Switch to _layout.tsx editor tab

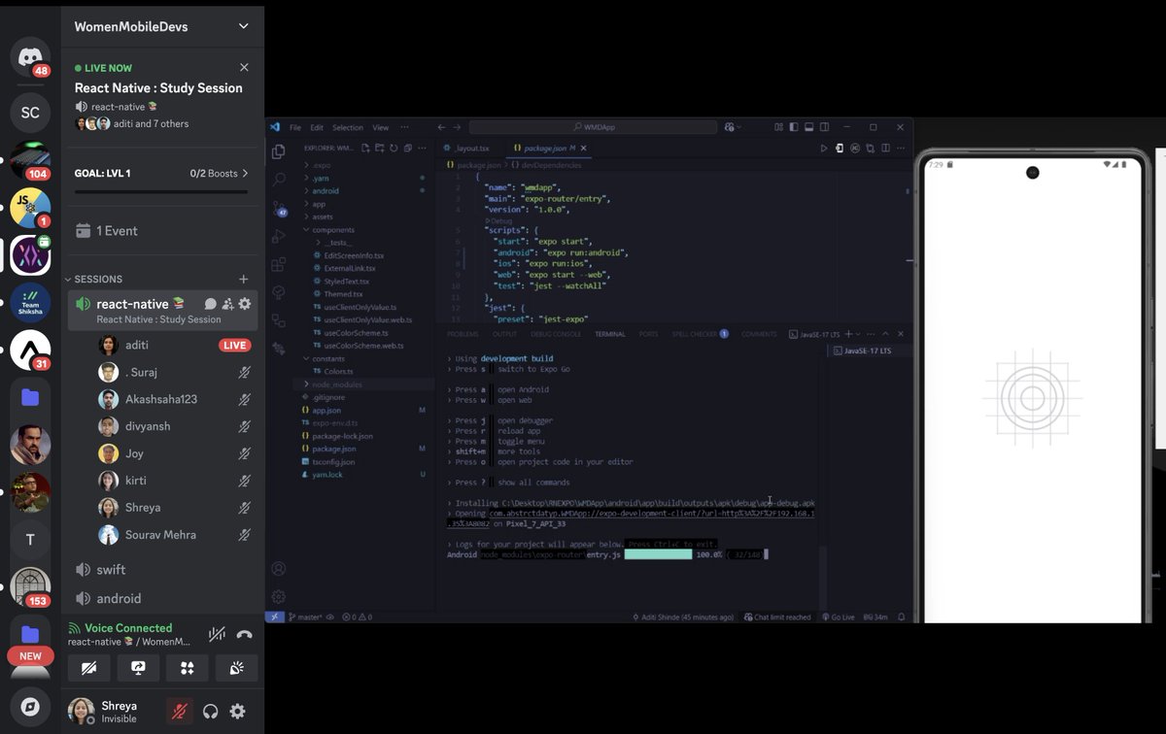click(x=470, y=149)
